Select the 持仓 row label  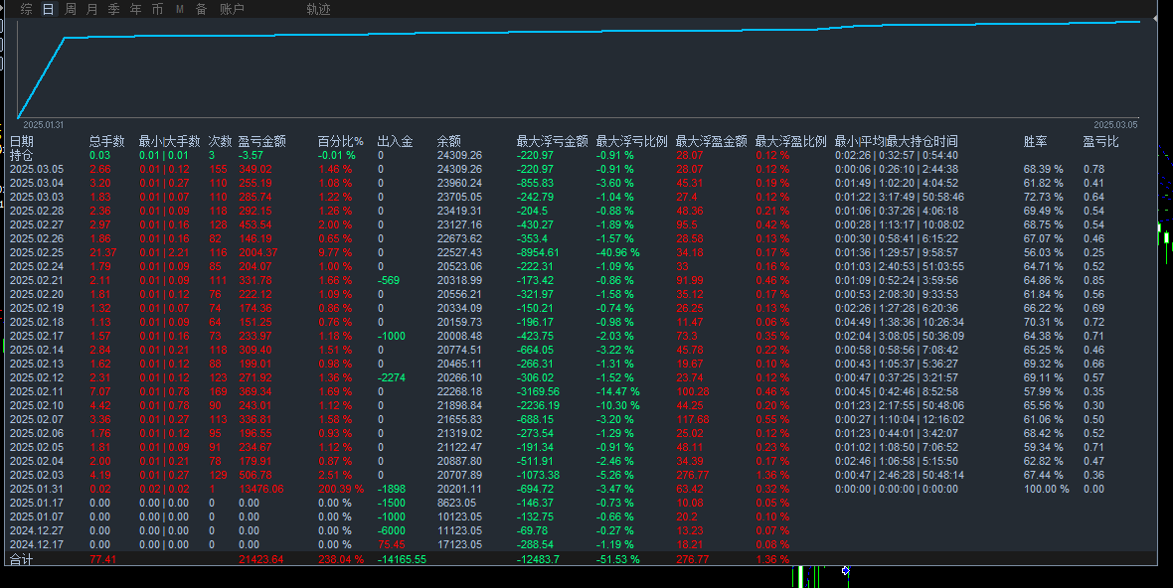click(22, 155)
